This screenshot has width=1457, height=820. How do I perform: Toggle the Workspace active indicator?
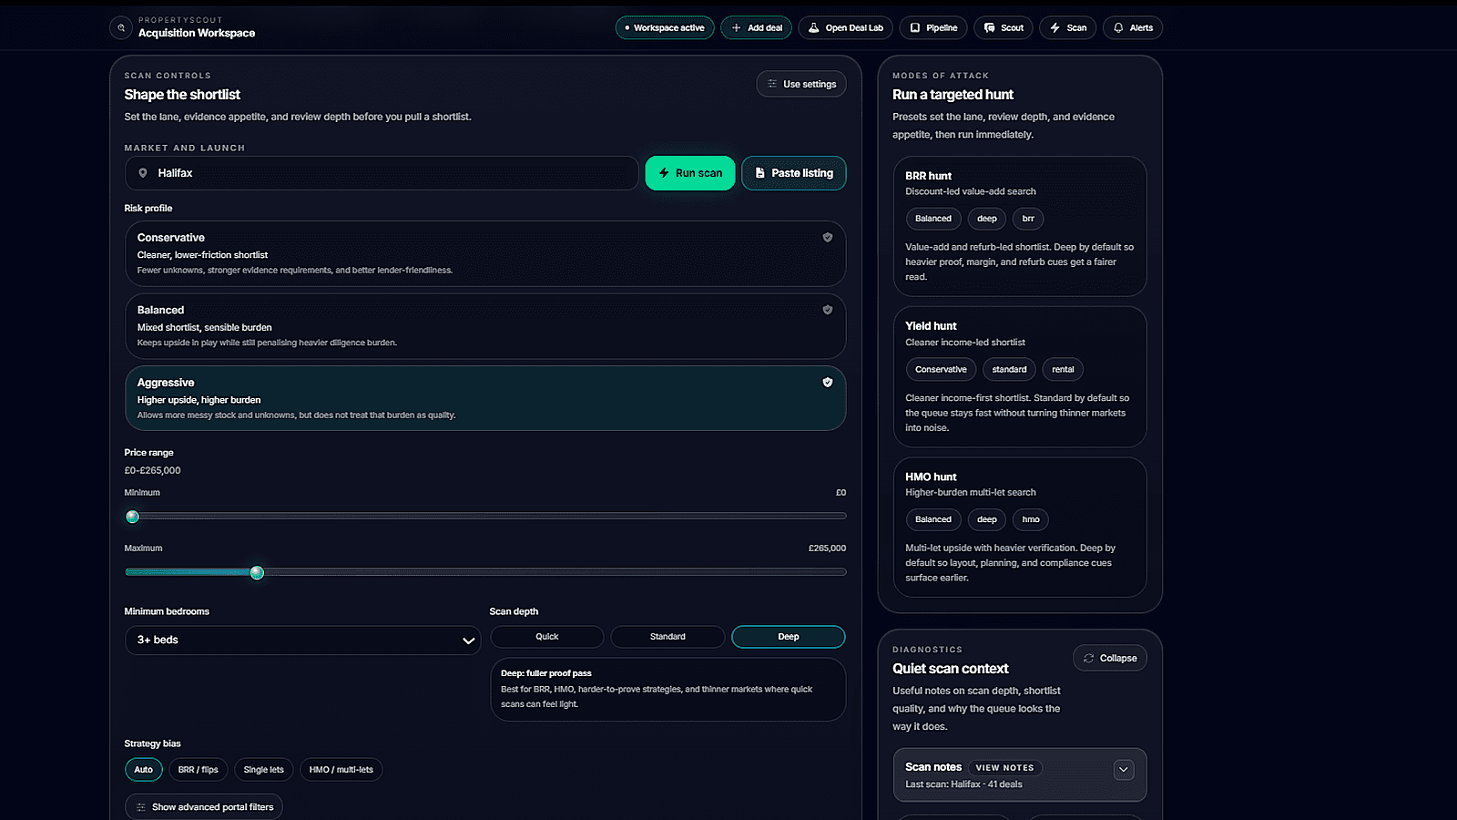pyautogui.click(x=664, y=27)
